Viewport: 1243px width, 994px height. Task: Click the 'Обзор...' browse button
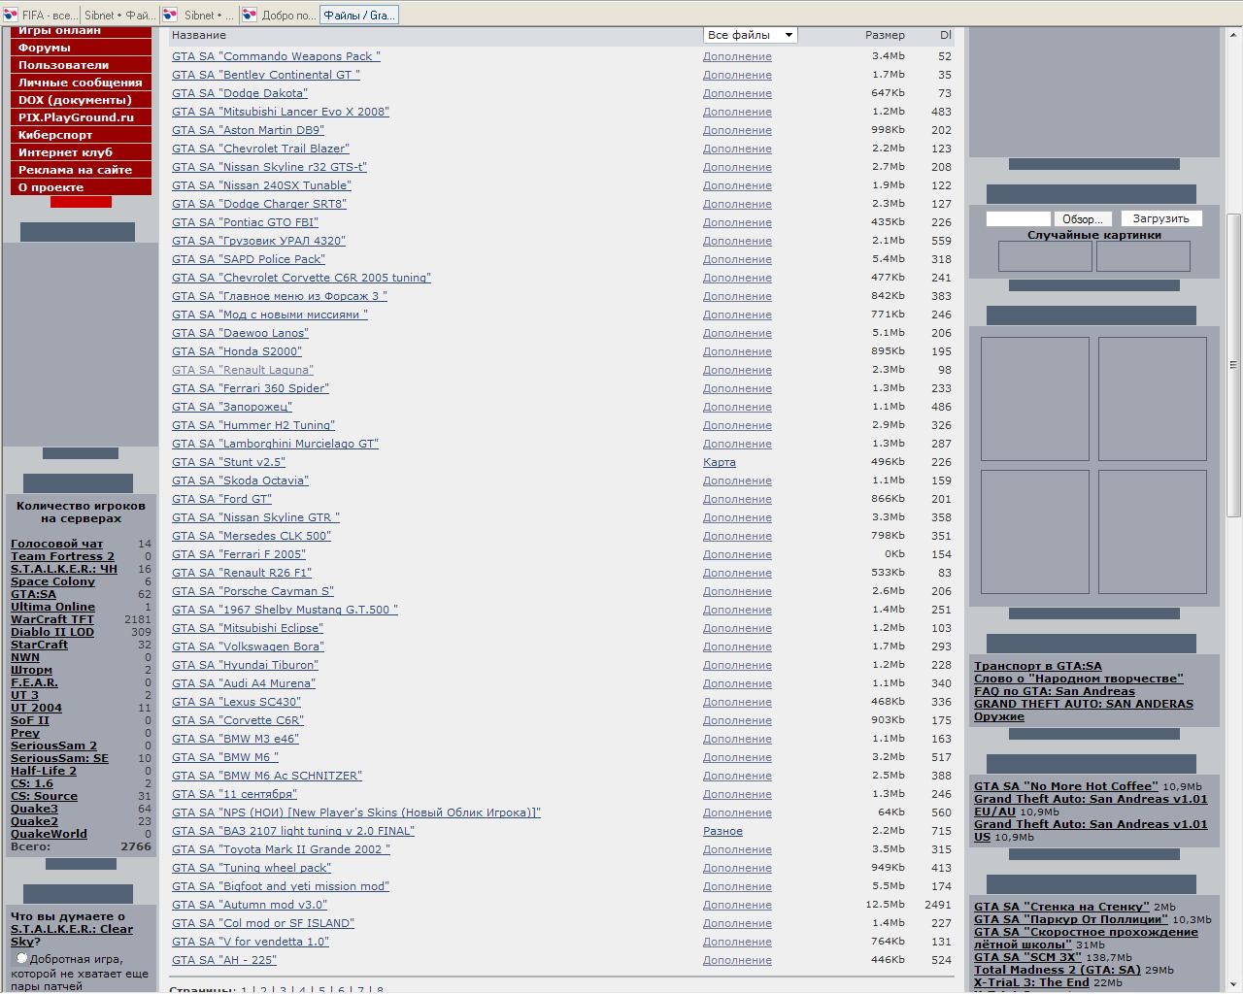pyautogui.click(x=1083, y=218)
